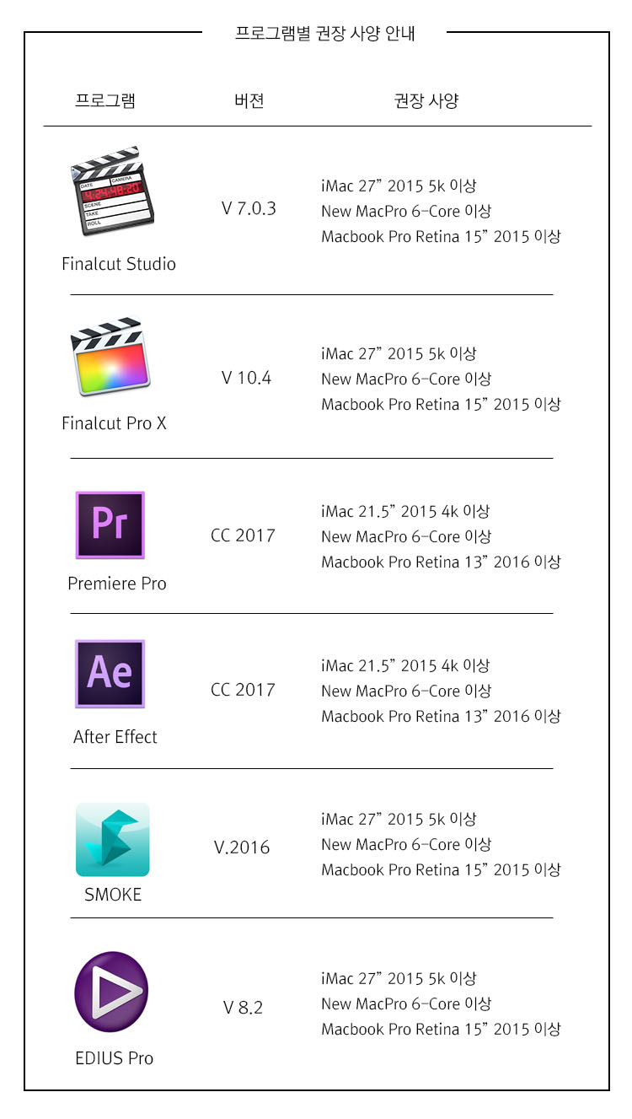Screen dimensions: 632x1119
Task: Click the SMOKE program name
Action: [113, 895]
